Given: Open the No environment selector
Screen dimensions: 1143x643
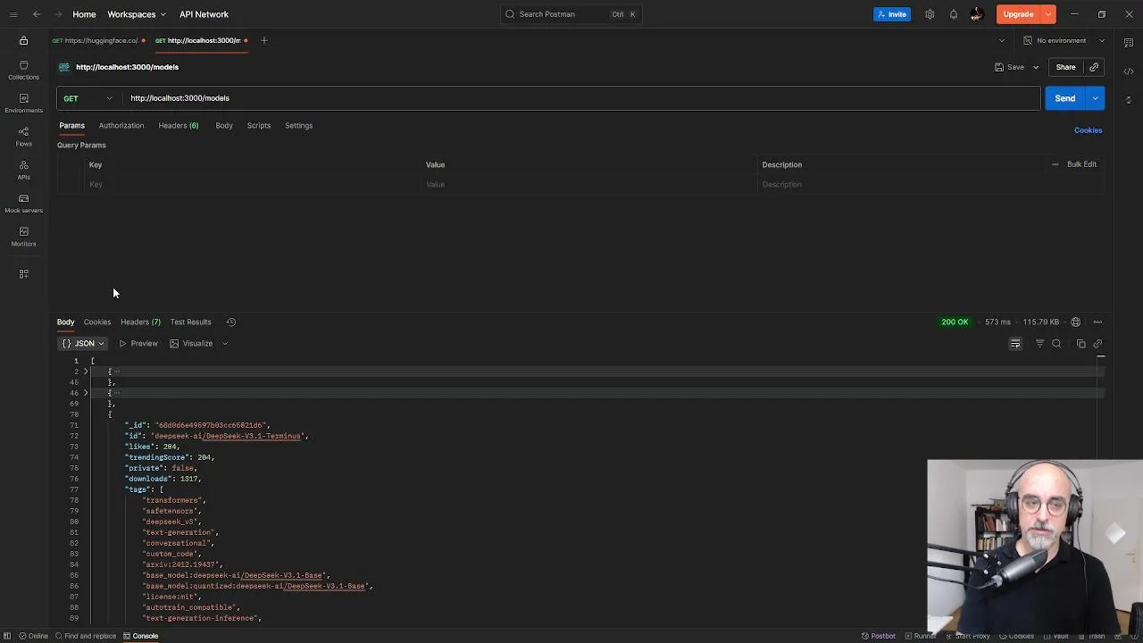Looking at the screenshot, I should point(1064,40).
